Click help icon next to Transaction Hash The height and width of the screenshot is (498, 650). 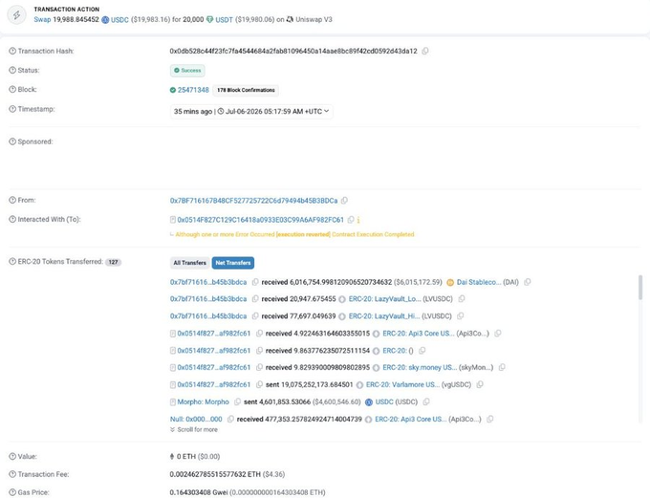pyautogui.click(x=12, y=51)
